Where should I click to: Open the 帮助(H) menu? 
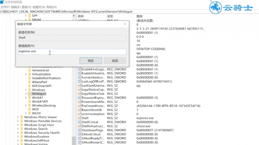tap(51, 7)
